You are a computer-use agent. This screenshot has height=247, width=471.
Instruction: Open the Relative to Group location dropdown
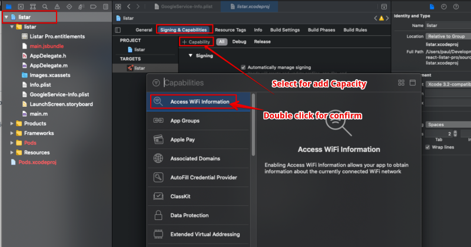(x=448, y=36)
